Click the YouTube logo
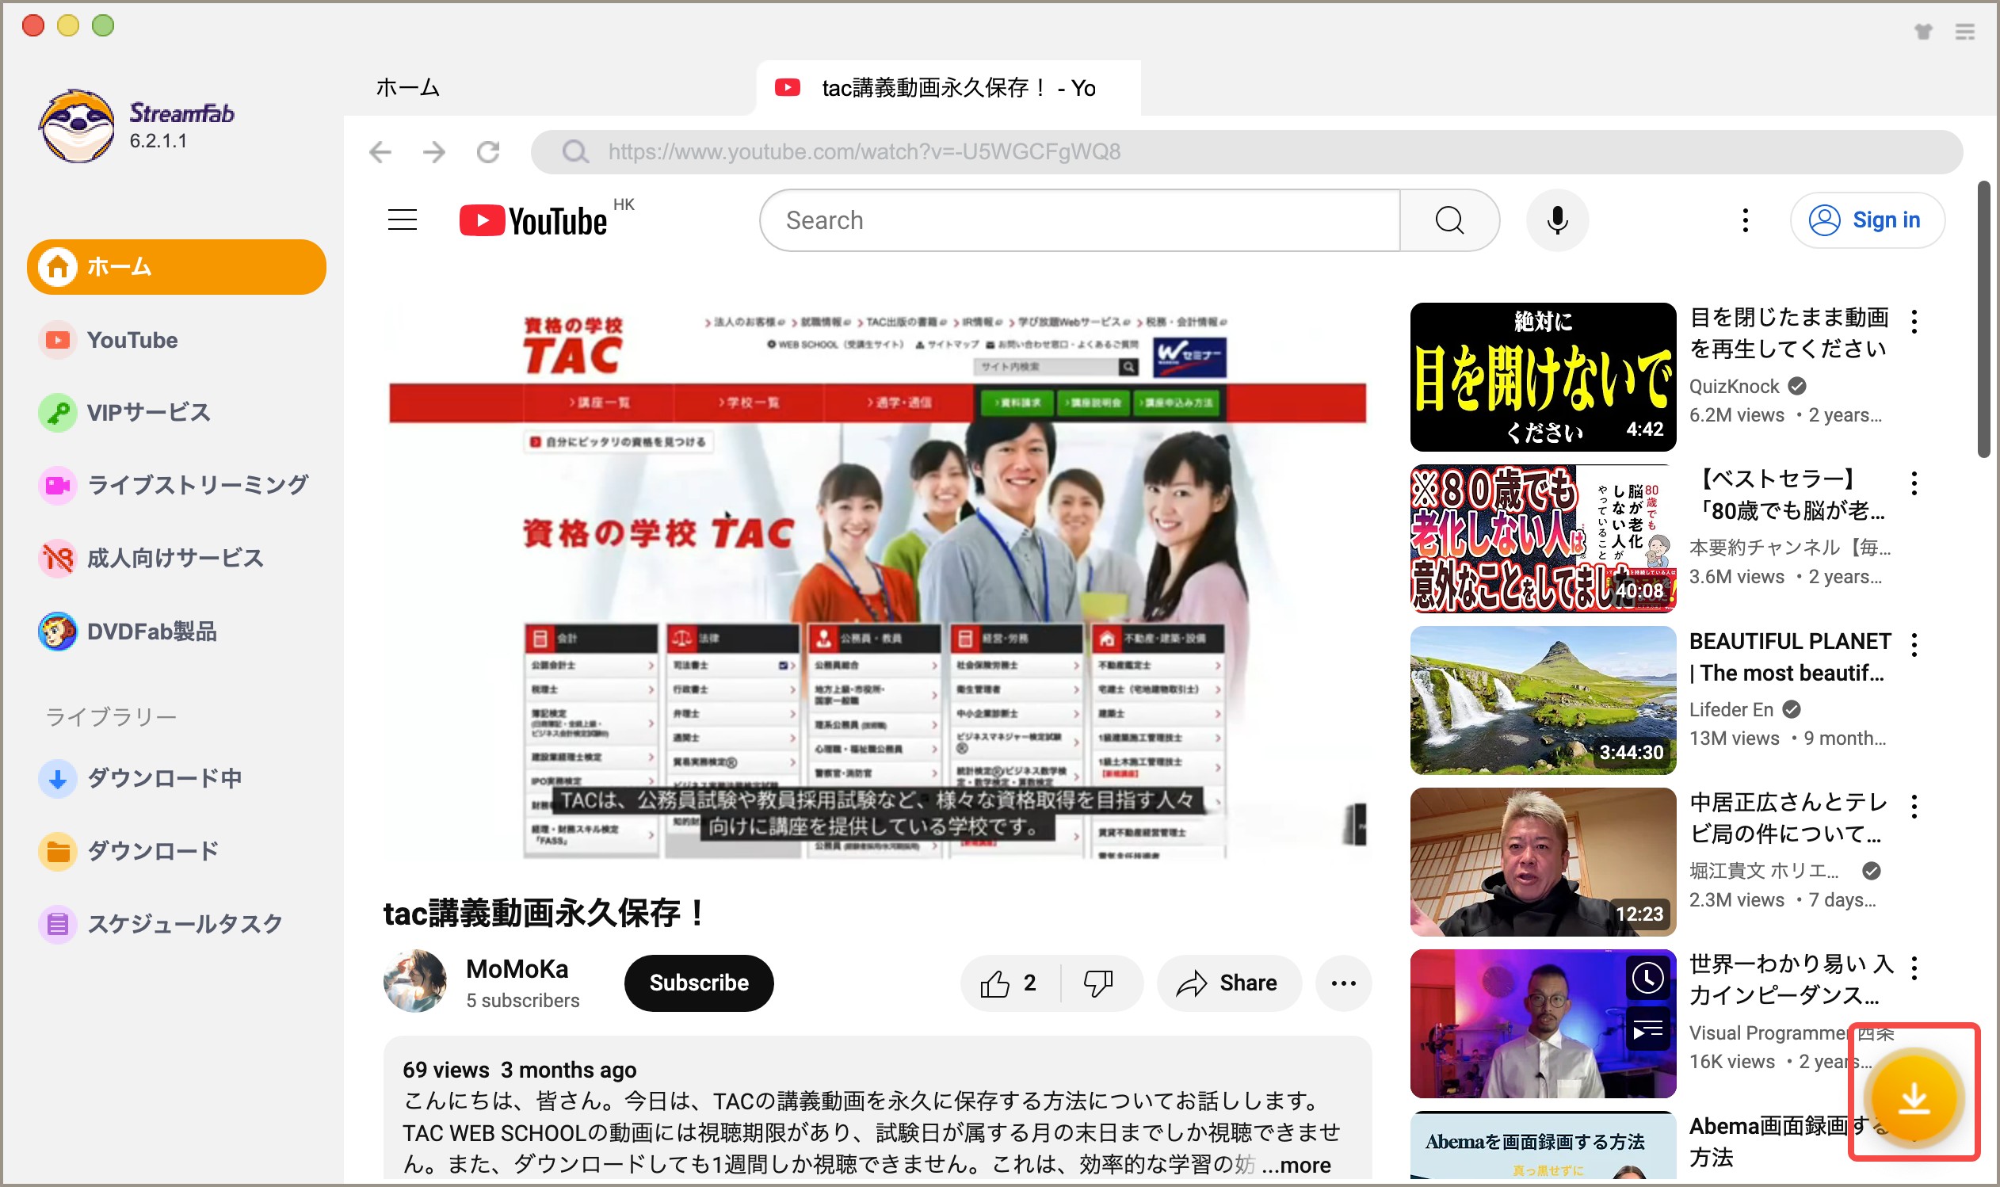The width and height of the screenshot is (2000, 1187). [x=533, y=221]
